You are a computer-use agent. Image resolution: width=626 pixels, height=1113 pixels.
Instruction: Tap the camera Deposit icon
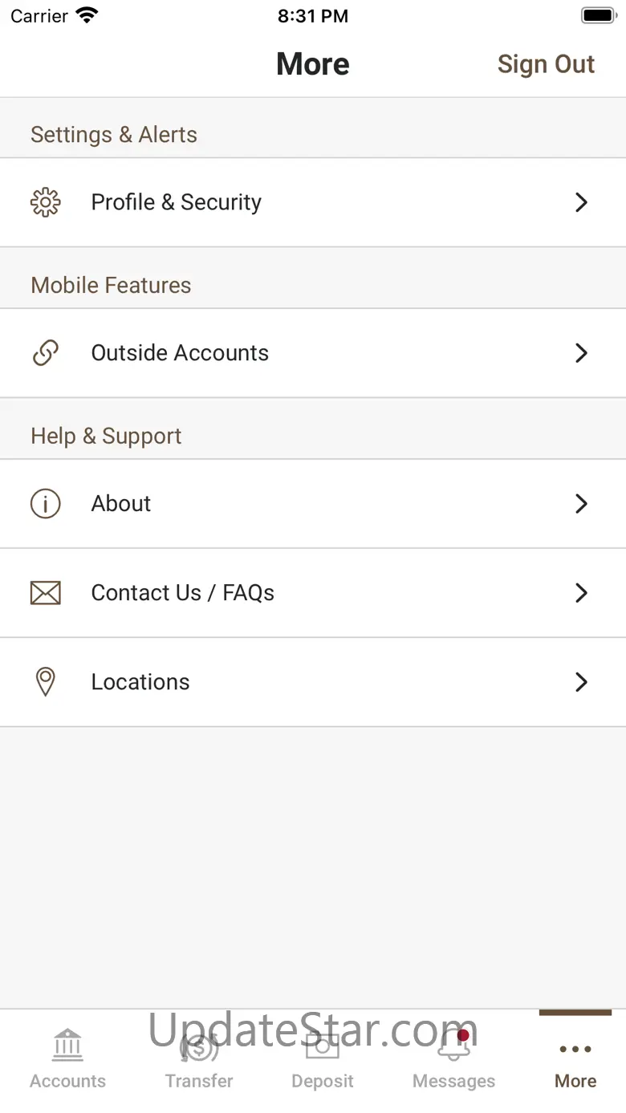pyautogui.click(x=323, y=1045)
